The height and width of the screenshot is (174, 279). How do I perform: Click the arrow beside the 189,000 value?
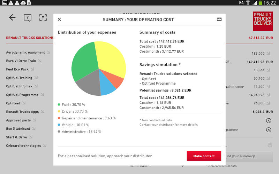[x=268, y=53]
